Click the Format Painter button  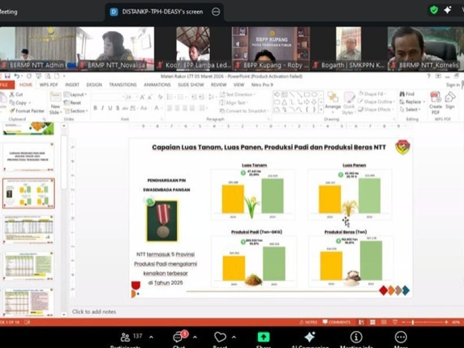coord(27,111)
